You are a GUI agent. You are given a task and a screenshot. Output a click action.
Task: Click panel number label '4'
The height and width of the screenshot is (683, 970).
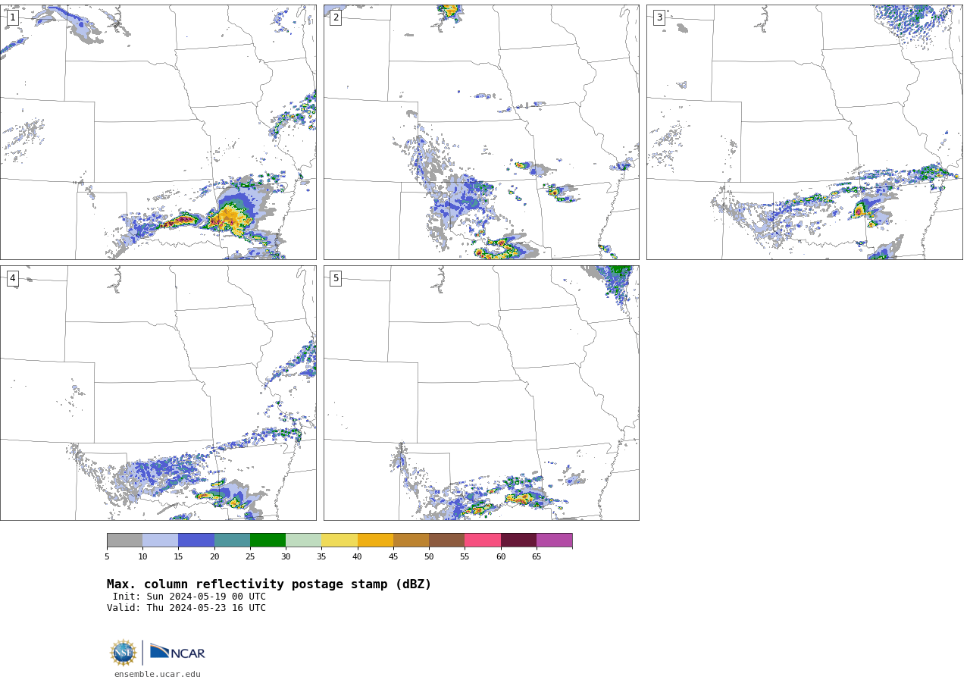(12, 278)
